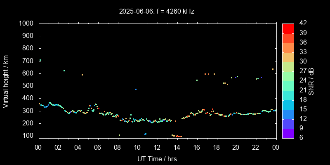The height and width of the screenshot is (165, 330).
Task: Click the "UT Time / hrs" axis label
Action: 157,158
